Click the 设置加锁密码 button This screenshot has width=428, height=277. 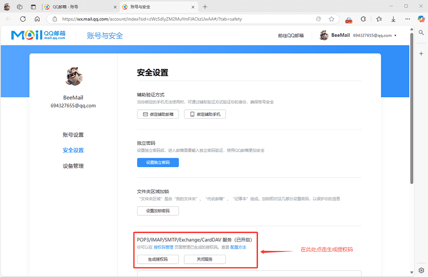tap(158, 211)
